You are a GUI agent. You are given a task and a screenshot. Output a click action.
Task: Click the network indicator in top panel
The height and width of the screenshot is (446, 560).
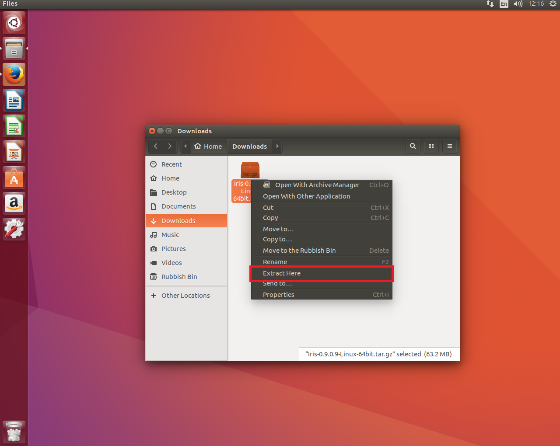coord(490,4)
